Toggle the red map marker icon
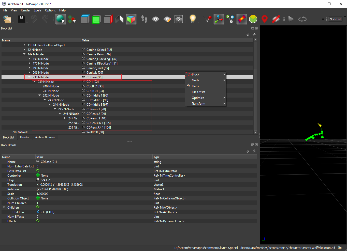 [x=265, y=19]
